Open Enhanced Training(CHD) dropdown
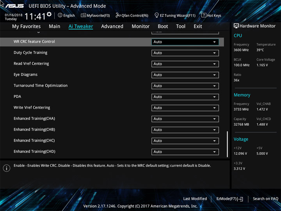Viewport: 281px width, 211px height. point(185,152)
